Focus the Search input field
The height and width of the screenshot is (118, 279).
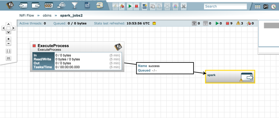click(x=225, y=6)
